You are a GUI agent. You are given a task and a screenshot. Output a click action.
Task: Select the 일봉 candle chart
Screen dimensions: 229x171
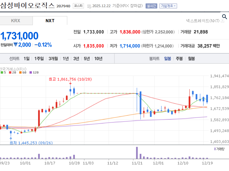(x=168, y=59)
